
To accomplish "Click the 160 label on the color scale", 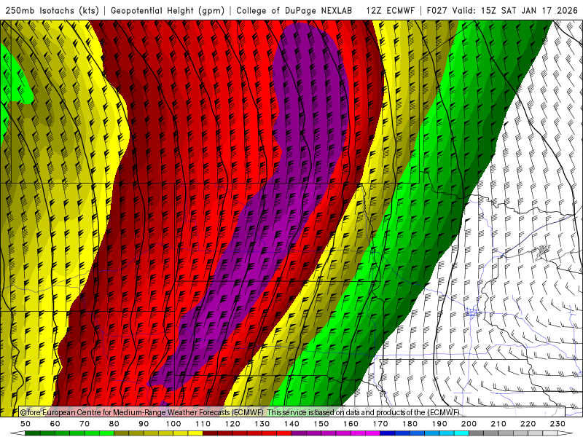I will pos(351,424).
